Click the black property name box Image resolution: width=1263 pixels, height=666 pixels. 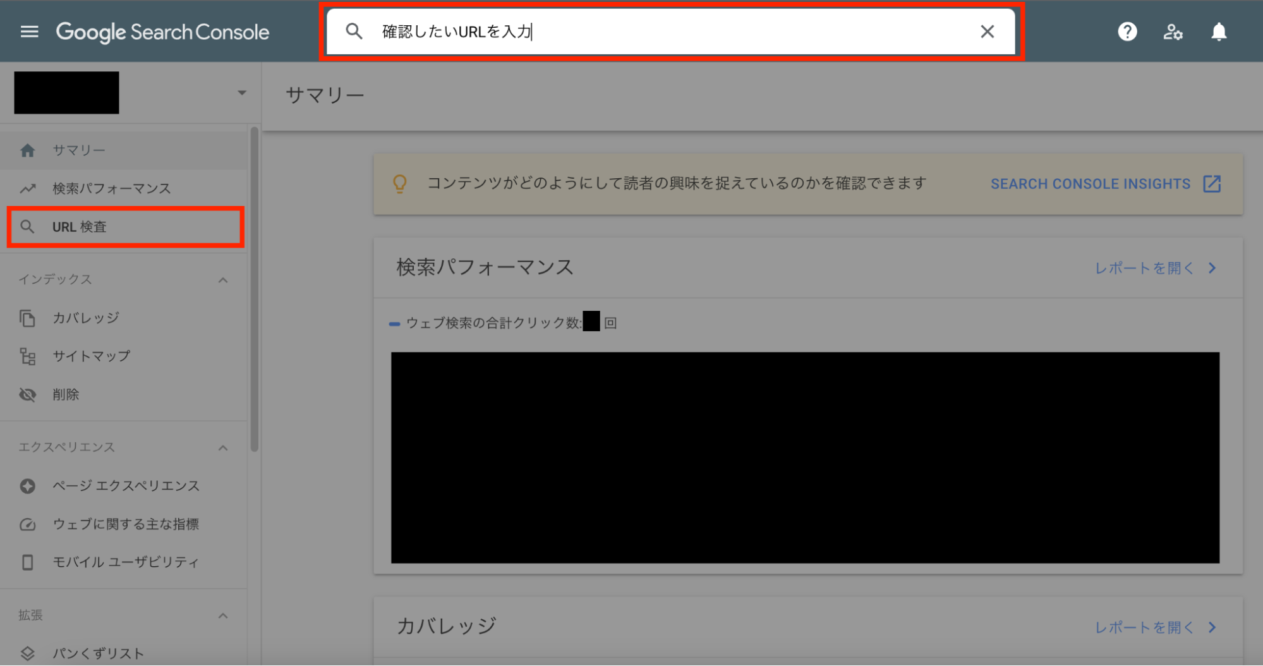click(x=66, y=93)
